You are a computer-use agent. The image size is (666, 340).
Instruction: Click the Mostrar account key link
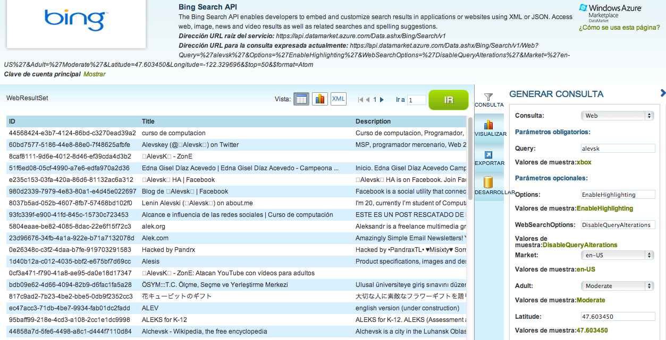pos(95,74)
